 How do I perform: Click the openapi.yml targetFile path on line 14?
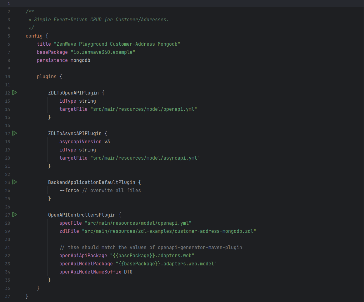click(x=144, y=109)
